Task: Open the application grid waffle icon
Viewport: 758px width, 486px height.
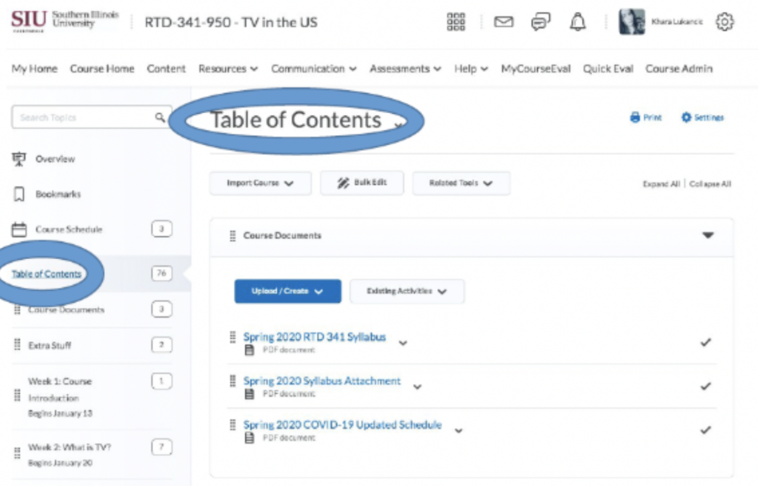Action: [457, 21]
